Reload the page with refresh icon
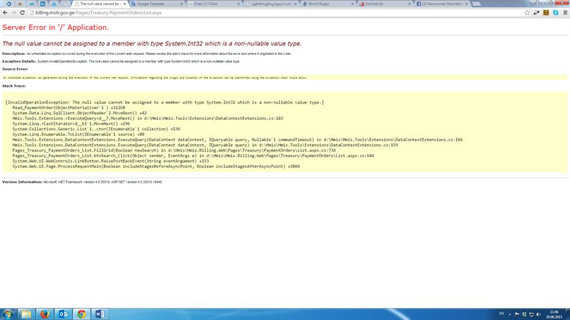Image resolution: width=570 pixels, height=320 pixels. point(22,12)
